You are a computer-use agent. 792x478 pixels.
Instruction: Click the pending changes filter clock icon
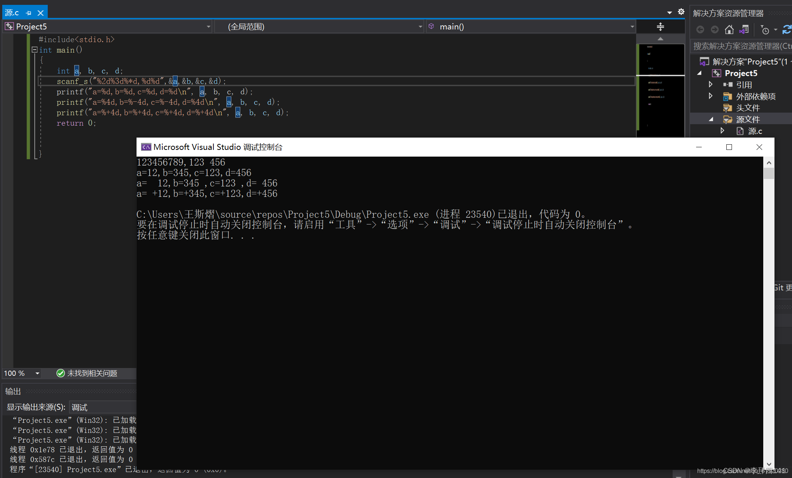point(765,30)
